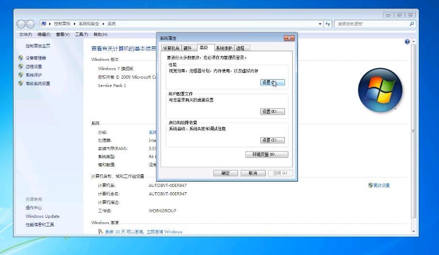Click the 确定 button
This screenshot has width=439, height=255.
pyautogui.click(x=226, y=173)
